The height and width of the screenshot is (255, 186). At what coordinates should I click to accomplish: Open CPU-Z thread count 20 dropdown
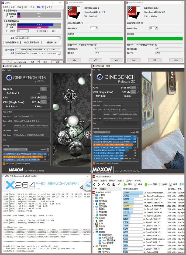27,31
